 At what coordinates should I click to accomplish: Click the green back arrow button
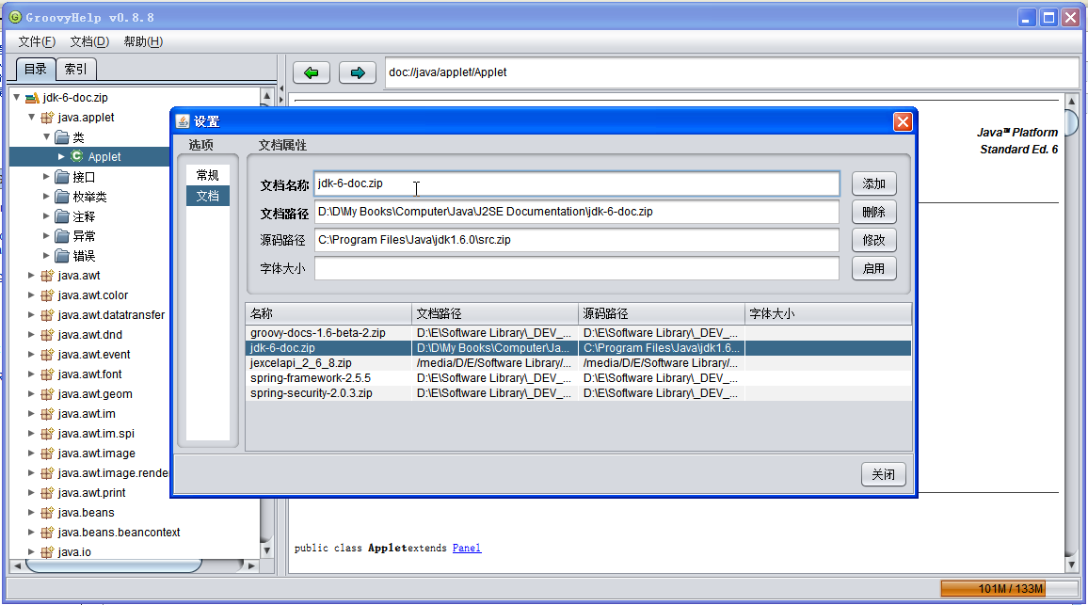[x=311, y=72]
